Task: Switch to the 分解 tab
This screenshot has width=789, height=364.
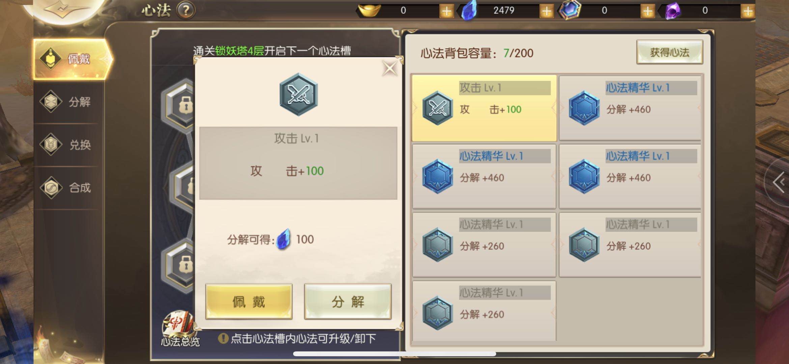Action: (67, 101)
